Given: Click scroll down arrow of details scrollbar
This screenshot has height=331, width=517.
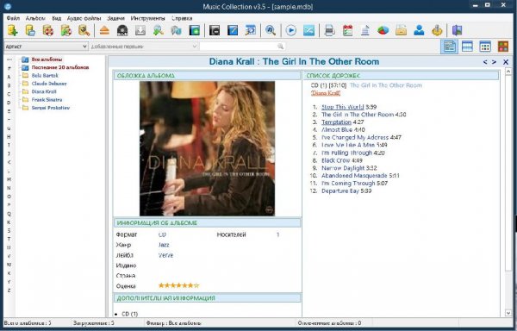Looking at the screenshot, I should tap(508, 313).
